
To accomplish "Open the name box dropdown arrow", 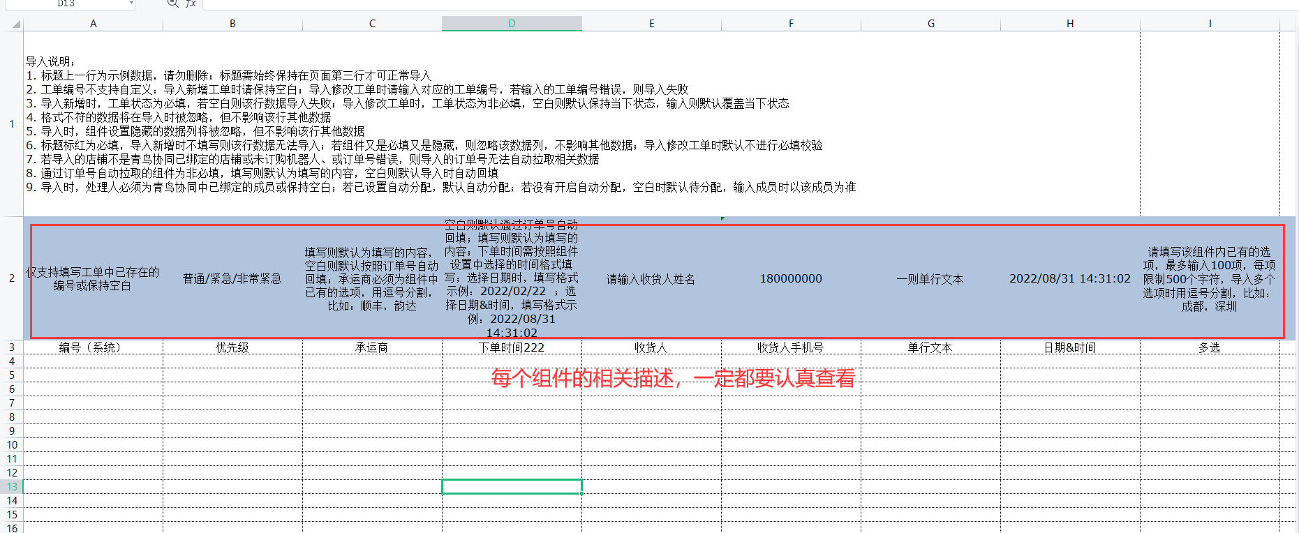I will (131, 3).
